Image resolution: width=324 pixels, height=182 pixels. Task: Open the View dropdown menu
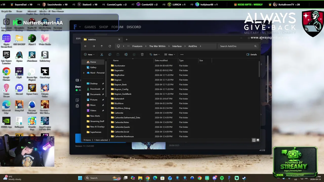click(170, 55)
